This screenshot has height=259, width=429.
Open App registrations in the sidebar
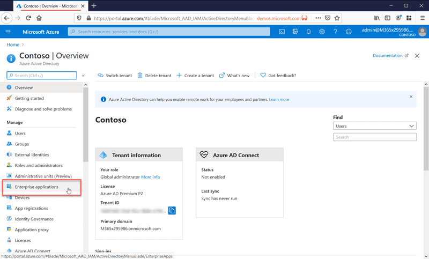pos(31,209)
